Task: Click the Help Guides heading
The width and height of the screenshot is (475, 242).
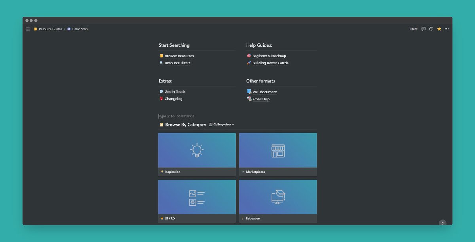Action: point(259,45)
